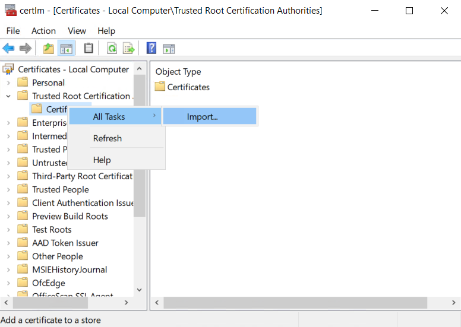
Task: Click the Object Type column header
Action: [x=178, y=71]
